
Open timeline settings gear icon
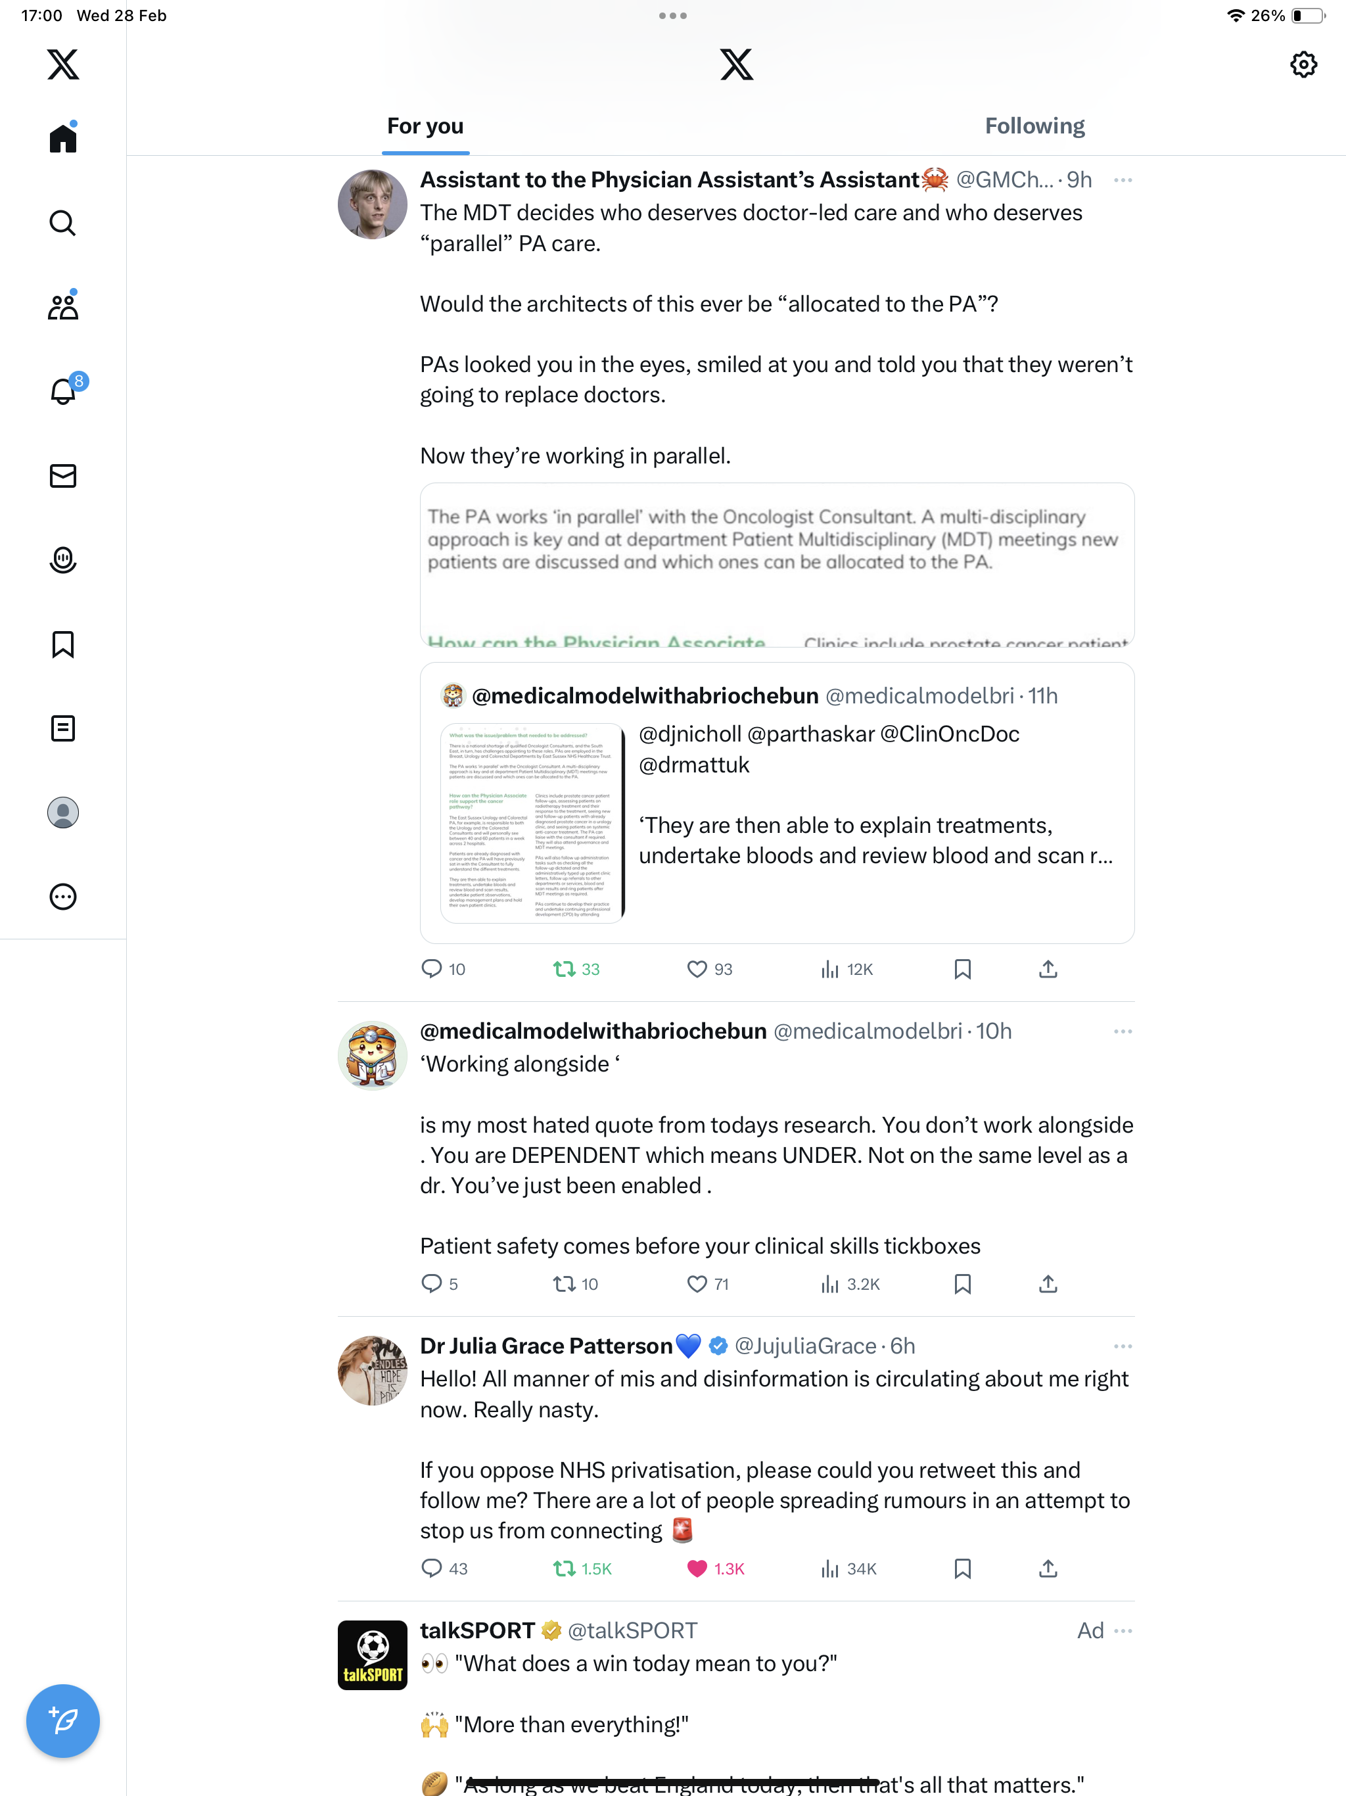tap(1303, 64)
